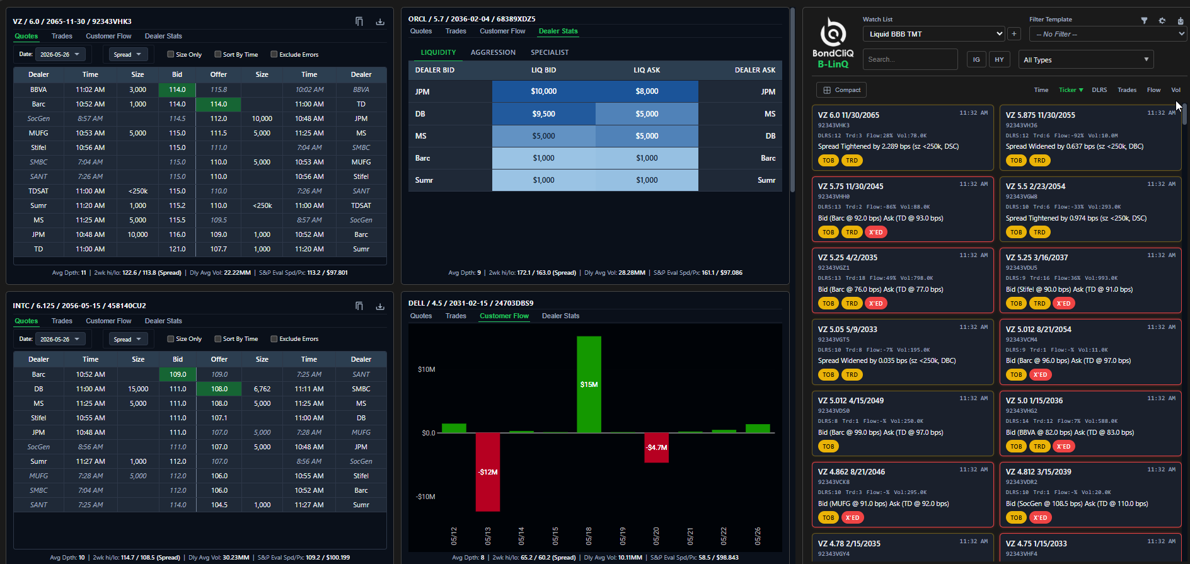Click the download icon in VZ 6.0 panel
1190x564 pixels.
tap(380, 21)
